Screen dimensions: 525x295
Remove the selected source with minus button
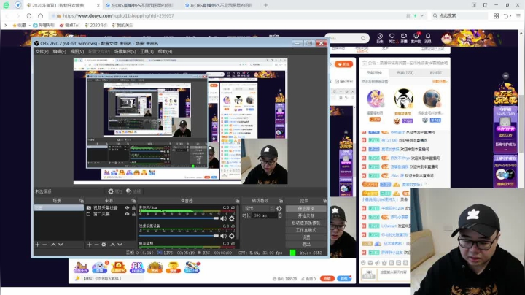96,245
